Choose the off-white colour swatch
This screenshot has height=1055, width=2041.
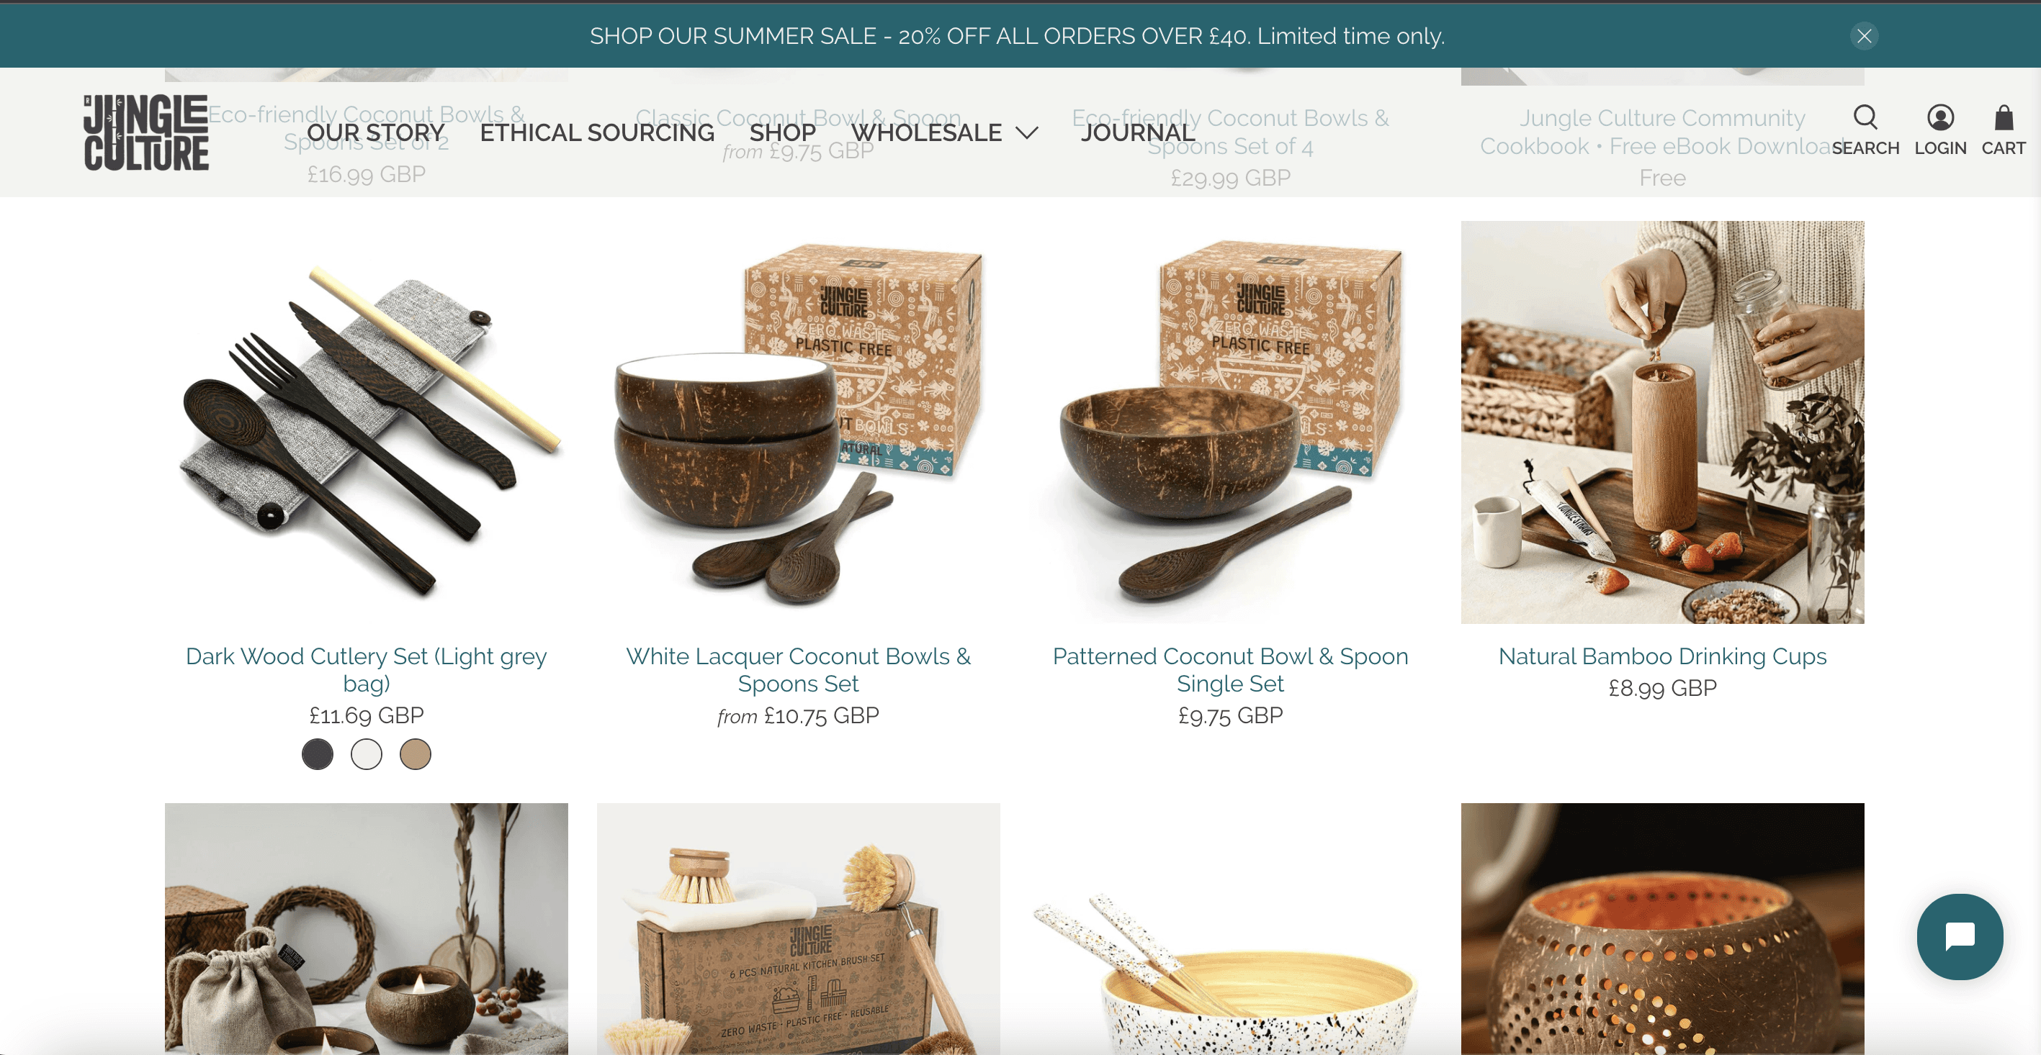366,754
